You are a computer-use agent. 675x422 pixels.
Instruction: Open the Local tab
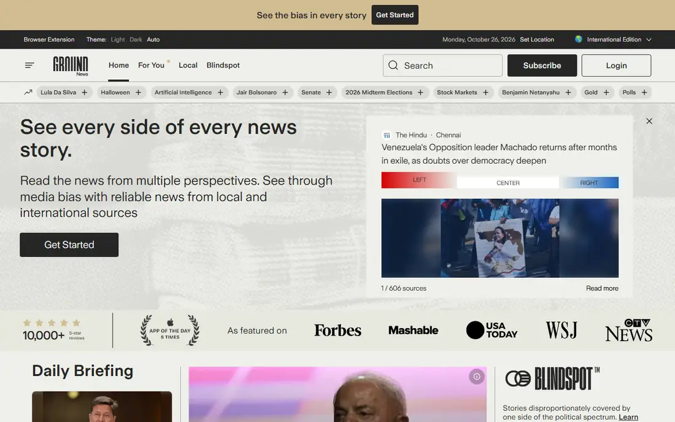188,66
